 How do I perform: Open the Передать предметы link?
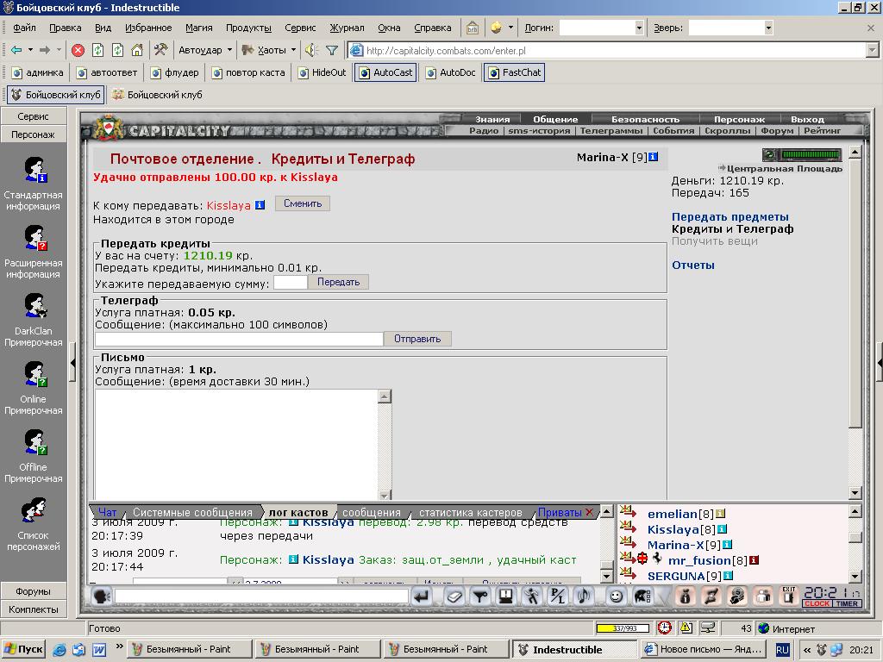(x=730, y=216)
